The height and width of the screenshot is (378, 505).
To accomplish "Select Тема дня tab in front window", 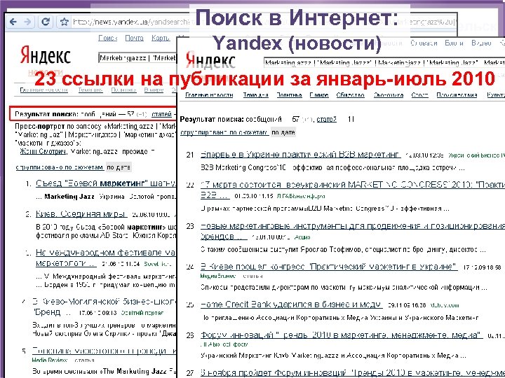I will [x=255, y=95].
